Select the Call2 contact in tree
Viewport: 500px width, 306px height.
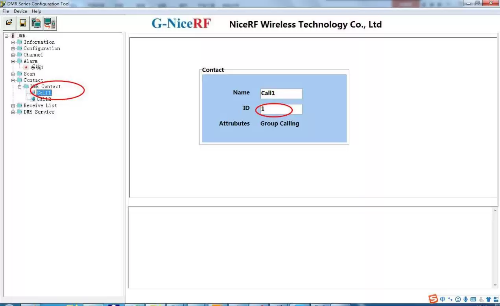coord(44,100)
